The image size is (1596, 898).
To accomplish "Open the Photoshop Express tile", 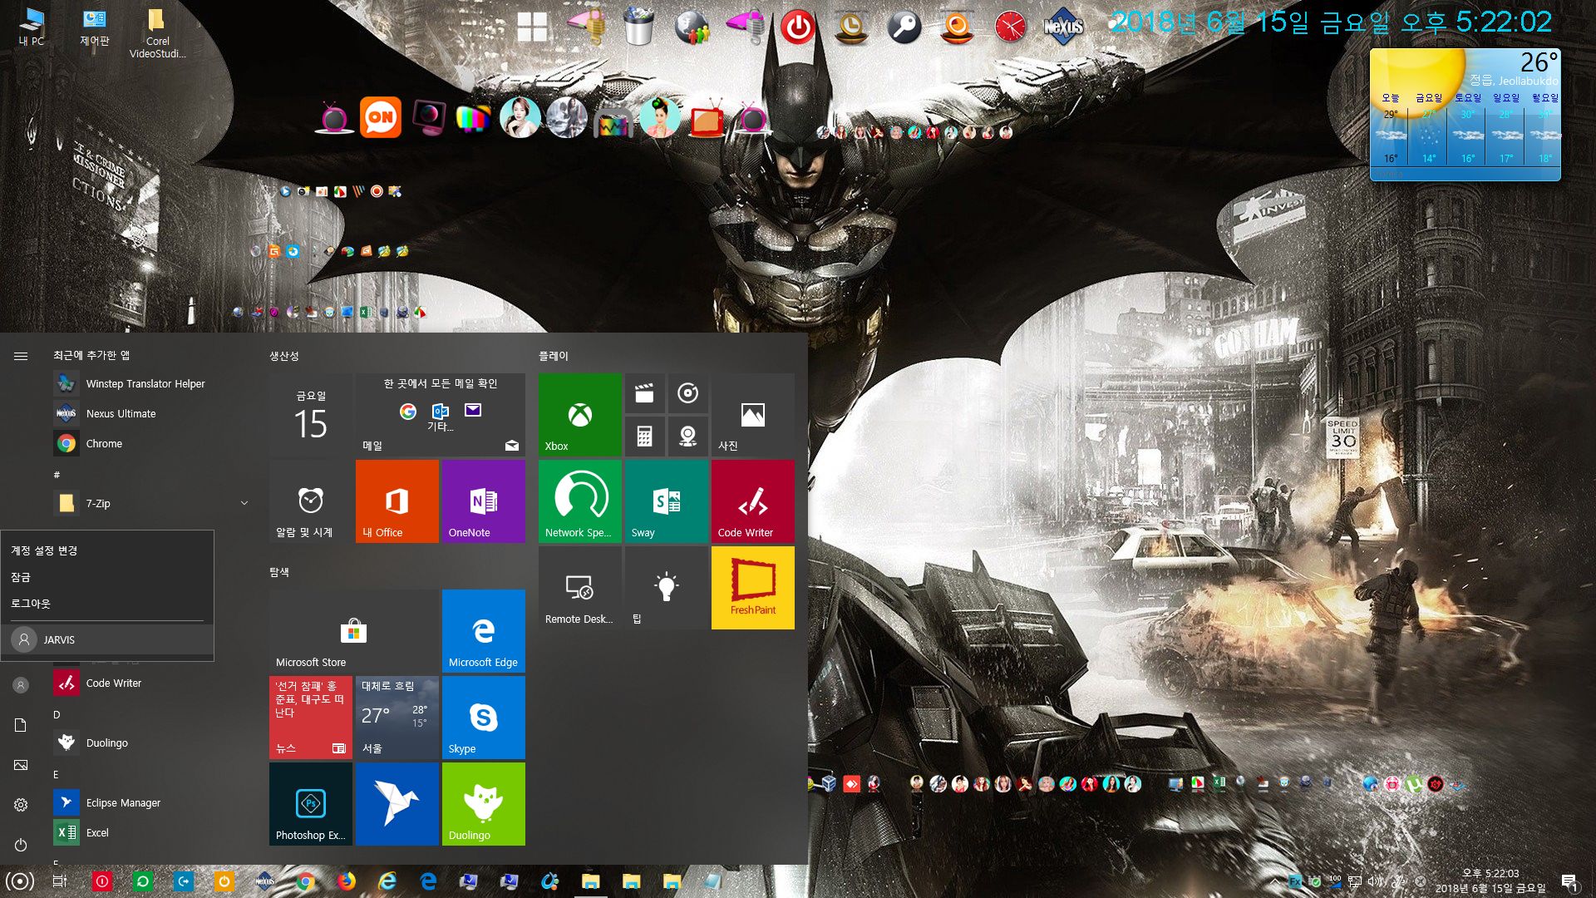I will tap(310, 804).
